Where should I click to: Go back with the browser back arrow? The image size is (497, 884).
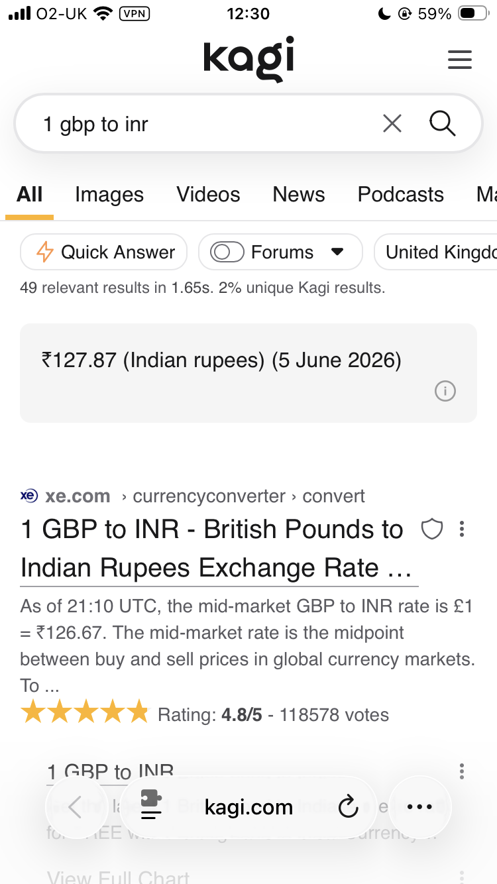75,806
